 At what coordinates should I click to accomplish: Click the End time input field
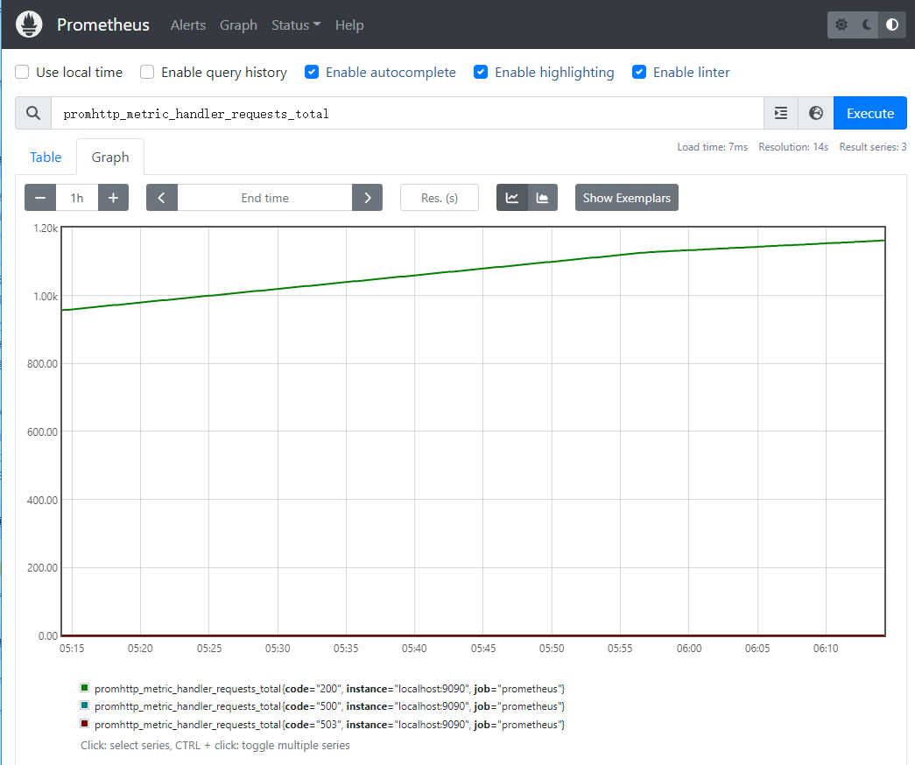[x=265, y=198]
